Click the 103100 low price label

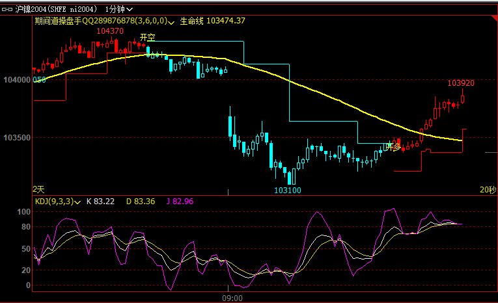pos(287,191)
